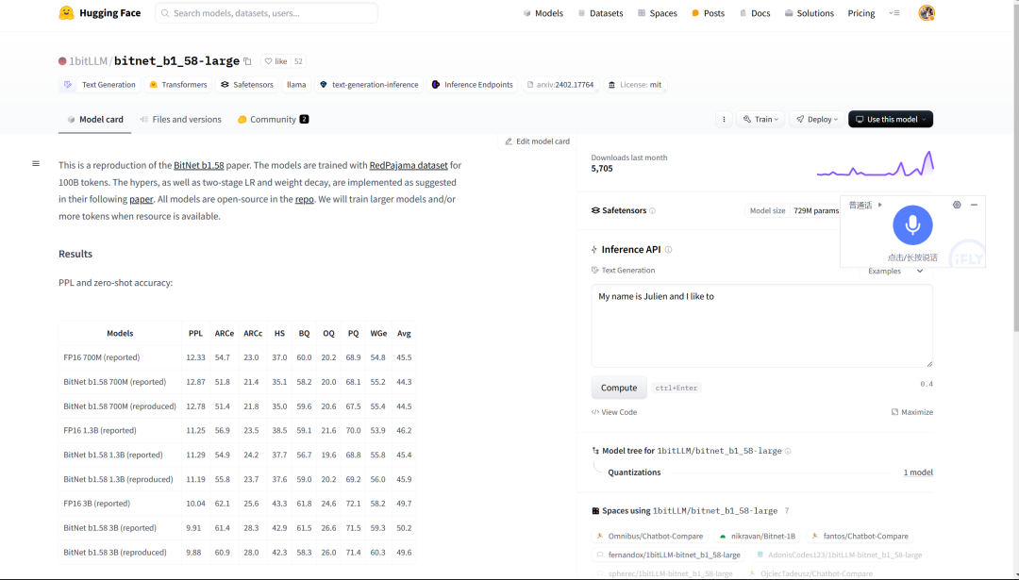
Task: Open the three-dot options menu near Train
Action: [x=724, y=119]
